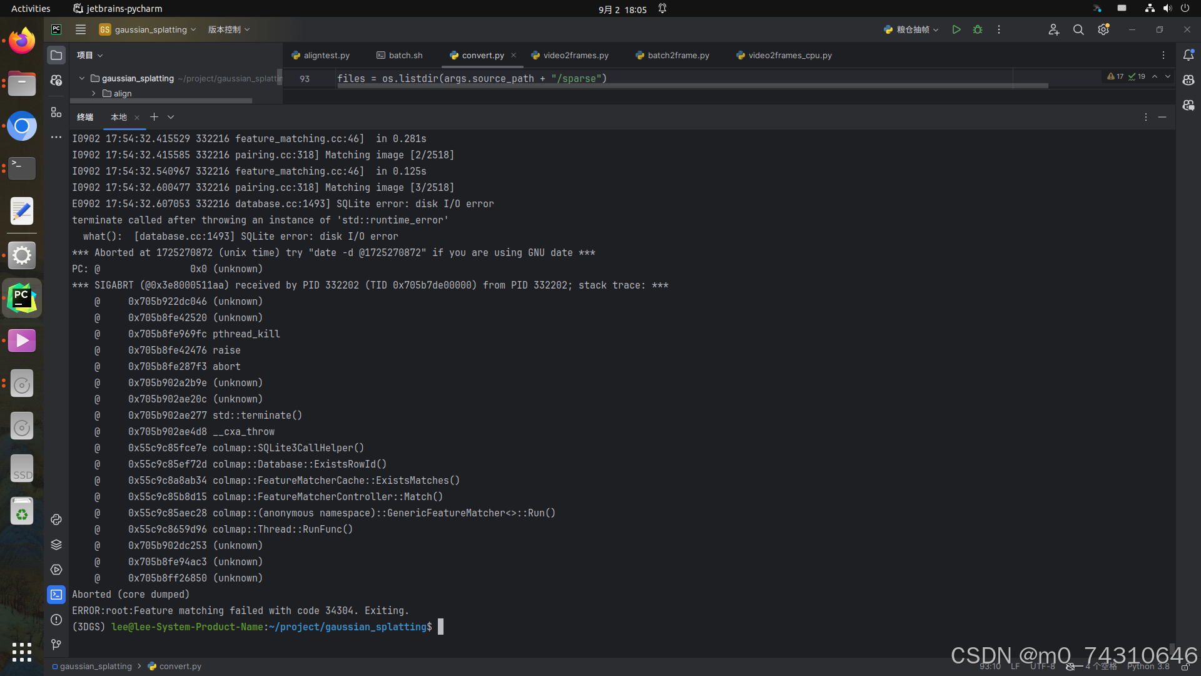1201x676 pixels.
Task: Switch to batch2frame.py editor tab
Action: [672, 55]
